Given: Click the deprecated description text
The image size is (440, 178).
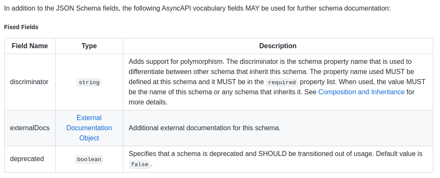Looking at the screenshot, I should click(x=275, y=159).
